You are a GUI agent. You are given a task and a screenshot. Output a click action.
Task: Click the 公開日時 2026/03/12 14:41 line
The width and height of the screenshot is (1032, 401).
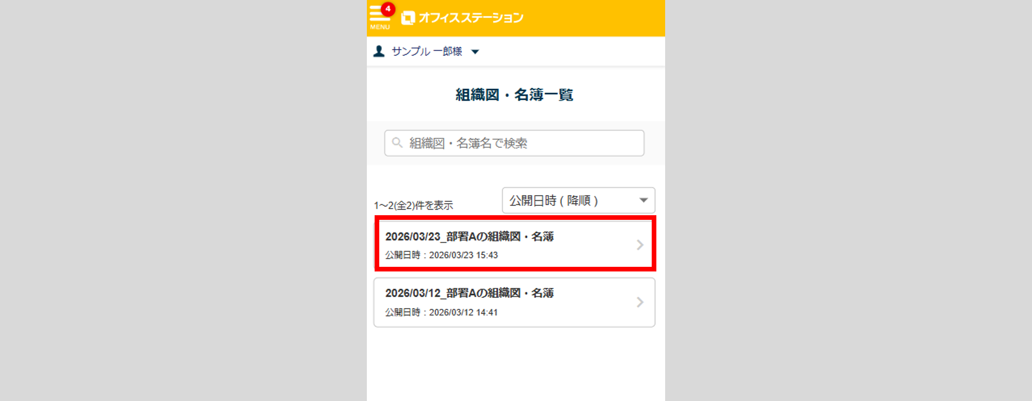(x=441, y=312)
